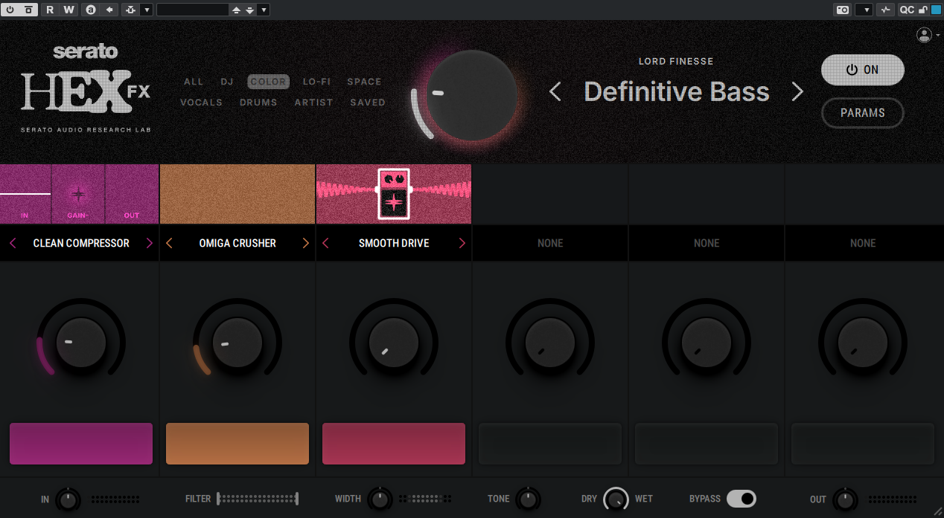Click the Smooth Drive pedal graphic
Viewport: 944px width, 518px height.
(x=394, y=194)
